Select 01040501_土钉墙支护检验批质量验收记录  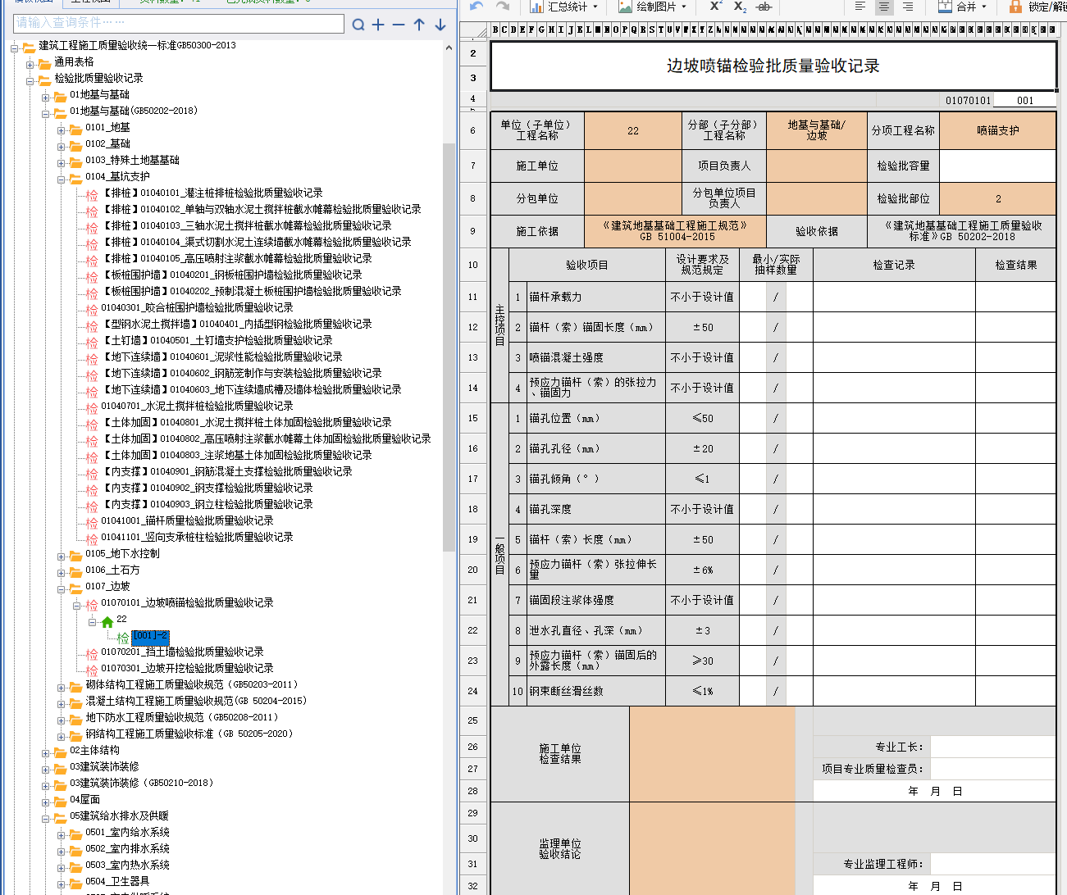pos(217,340)
